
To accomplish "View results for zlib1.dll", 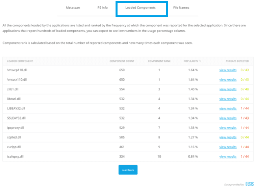I will [228, 89].
